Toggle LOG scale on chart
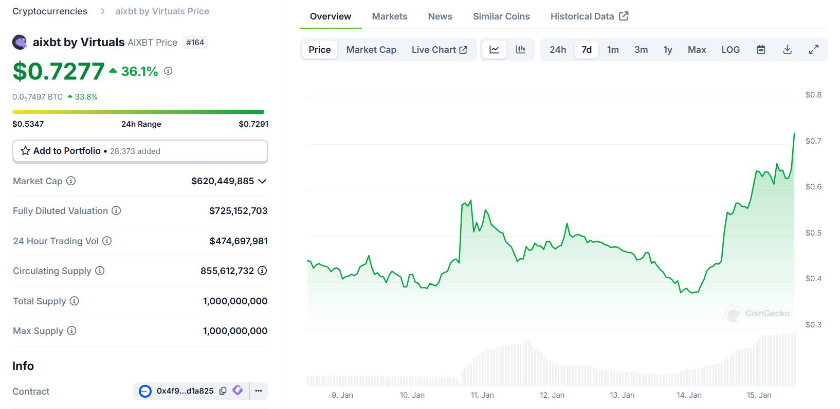The width and height of the screenshot is (840, 409). click(731, 50)
